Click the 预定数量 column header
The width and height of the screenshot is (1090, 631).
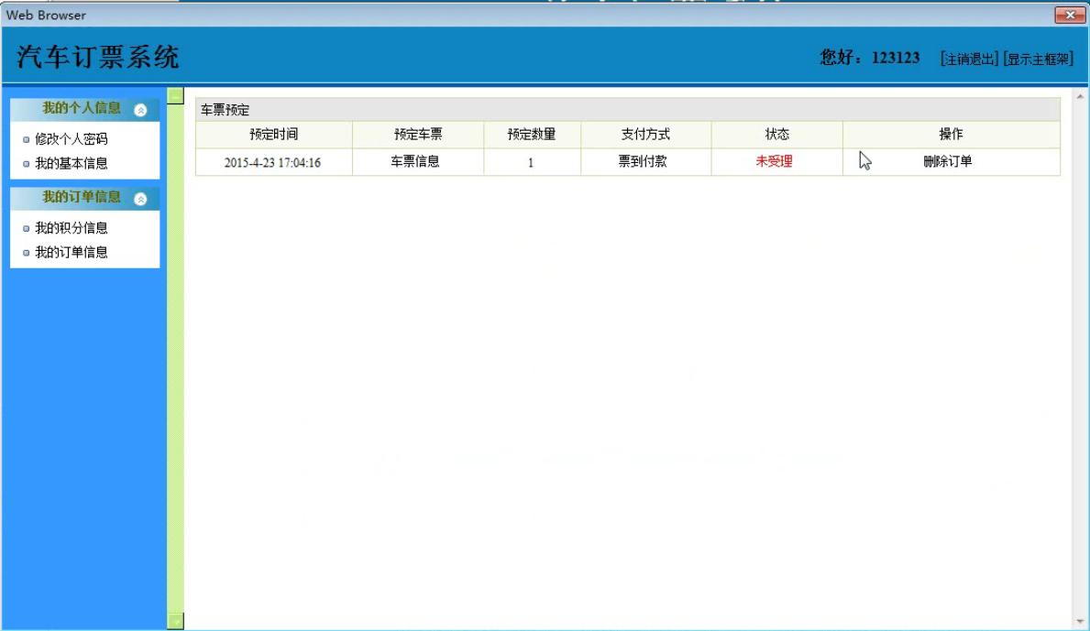(532, 134)
